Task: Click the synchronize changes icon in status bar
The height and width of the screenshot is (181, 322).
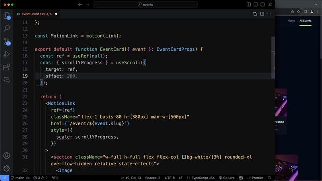Action: click(x=28, y=178)
